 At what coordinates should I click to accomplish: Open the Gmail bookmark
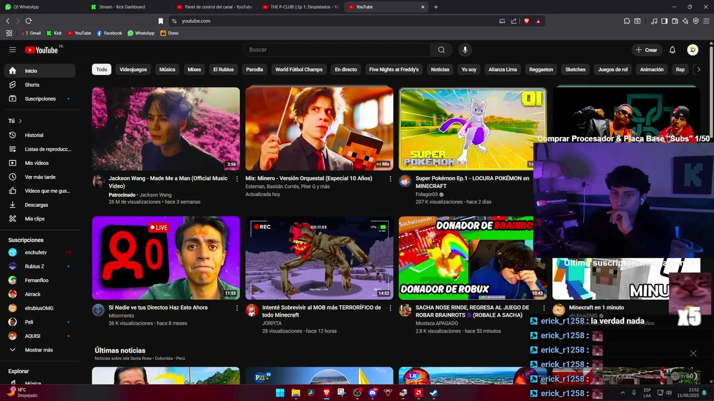pyautogui.click(x=31, y=33)
